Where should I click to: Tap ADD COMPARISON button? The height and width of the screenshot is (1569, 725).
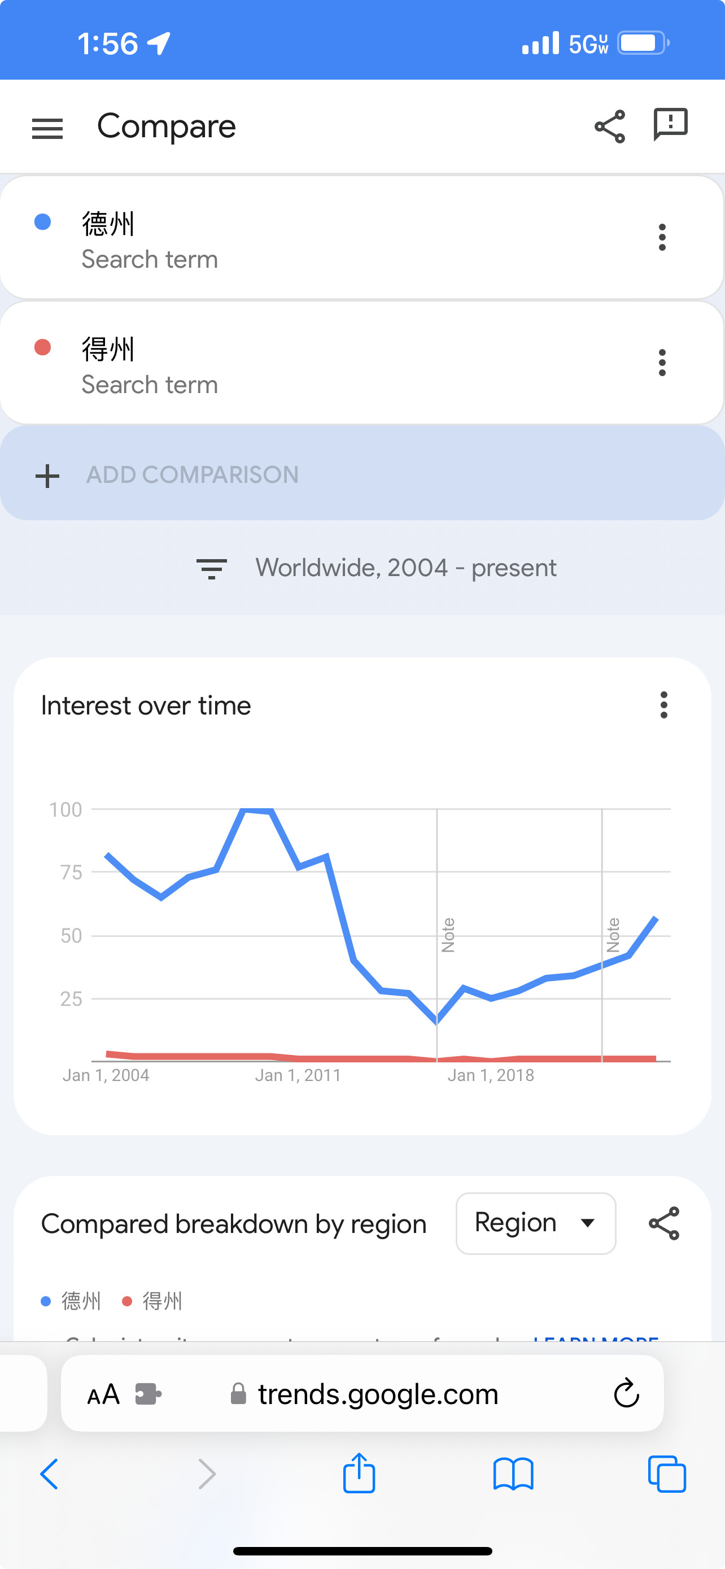(362, 473)
